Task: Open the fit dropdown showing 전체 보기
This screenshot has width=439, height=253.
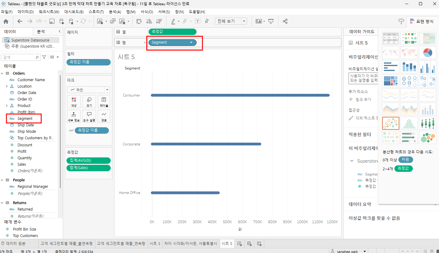Action: pos(231,21)
